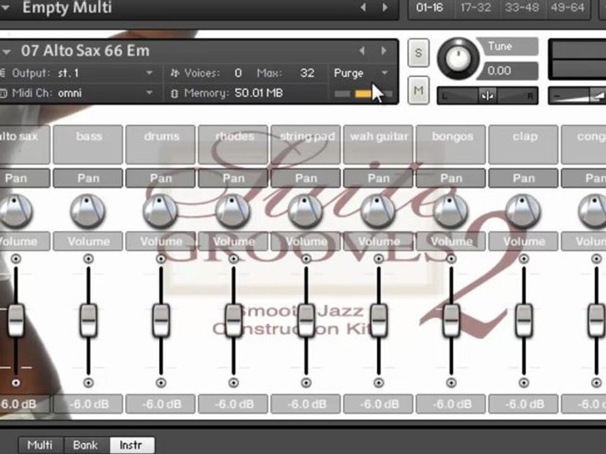The width and height of the screenshot is (606, 454).
Task: Click the rhodes volume fader handle
Action: (x=234, y=320)
